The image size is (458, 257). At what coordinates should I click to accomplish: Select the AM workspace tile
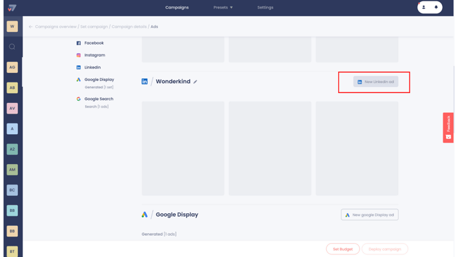[12, 169]
